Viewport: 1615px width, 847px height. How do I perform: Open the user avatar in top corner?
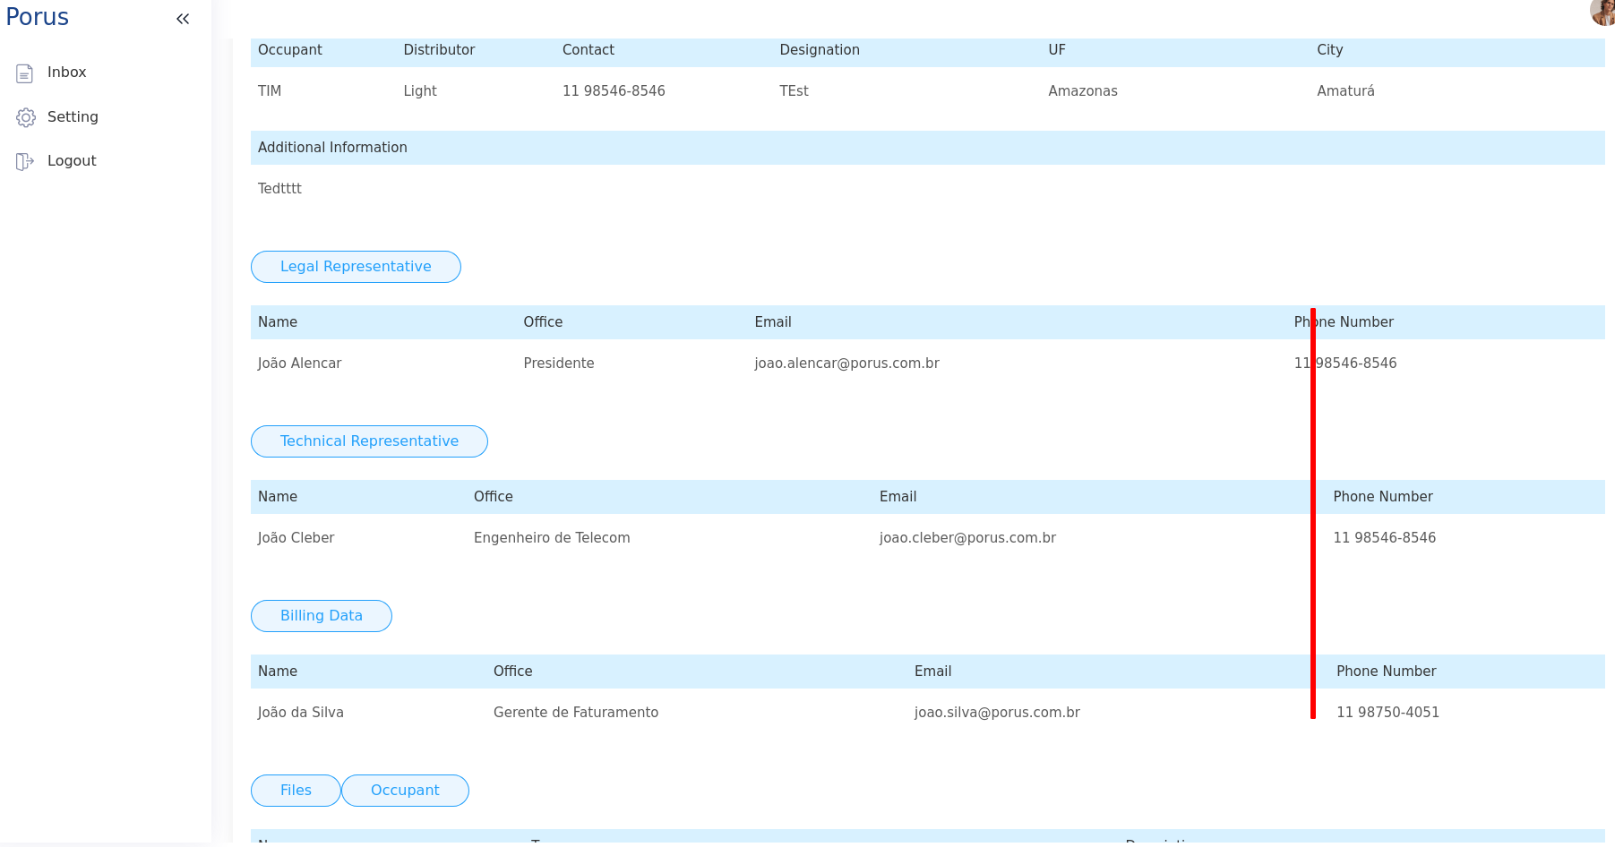pyautogui.click(x=1602, y=12)
